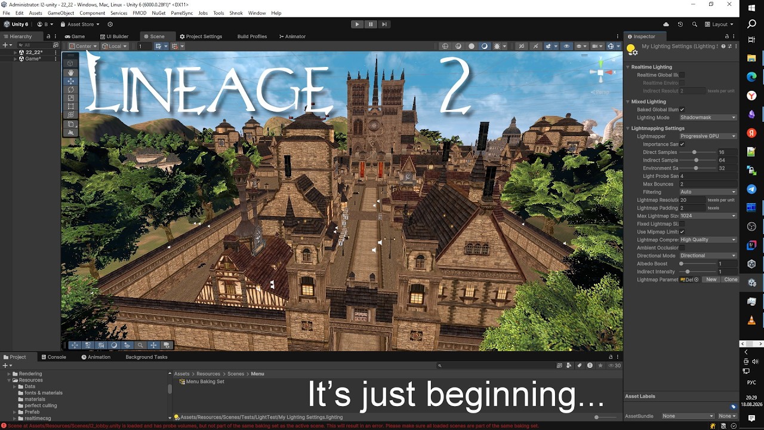The width and height of the screenshot is (764, 430).
Task: Select the Scale tool
Action: (x=70, y=98)
